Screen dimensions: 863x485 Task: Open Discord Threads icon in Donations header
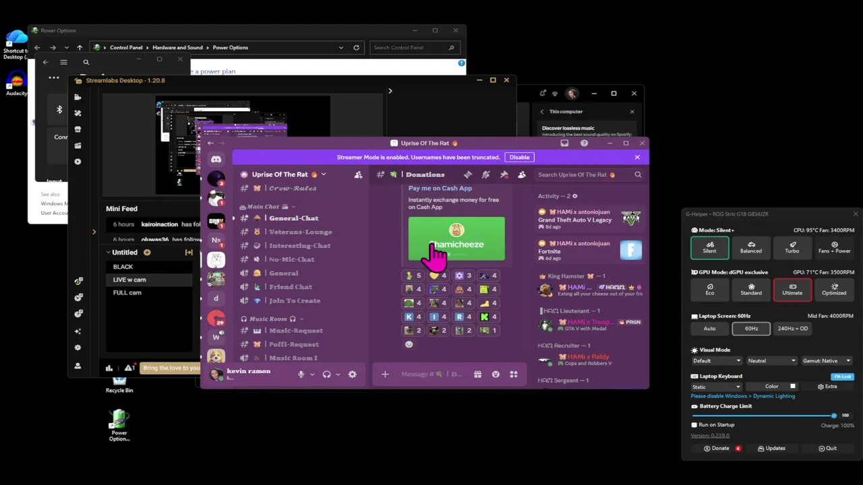pos(468,174)
